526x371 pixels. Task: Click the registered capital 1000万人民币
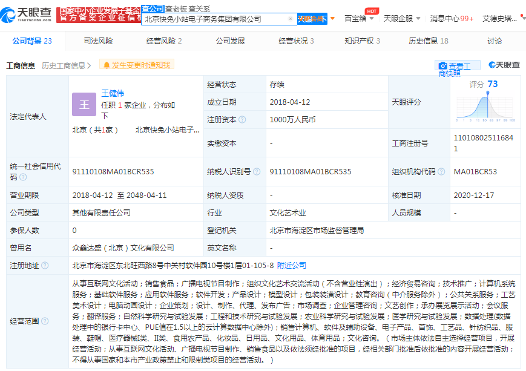pos(292,119)
